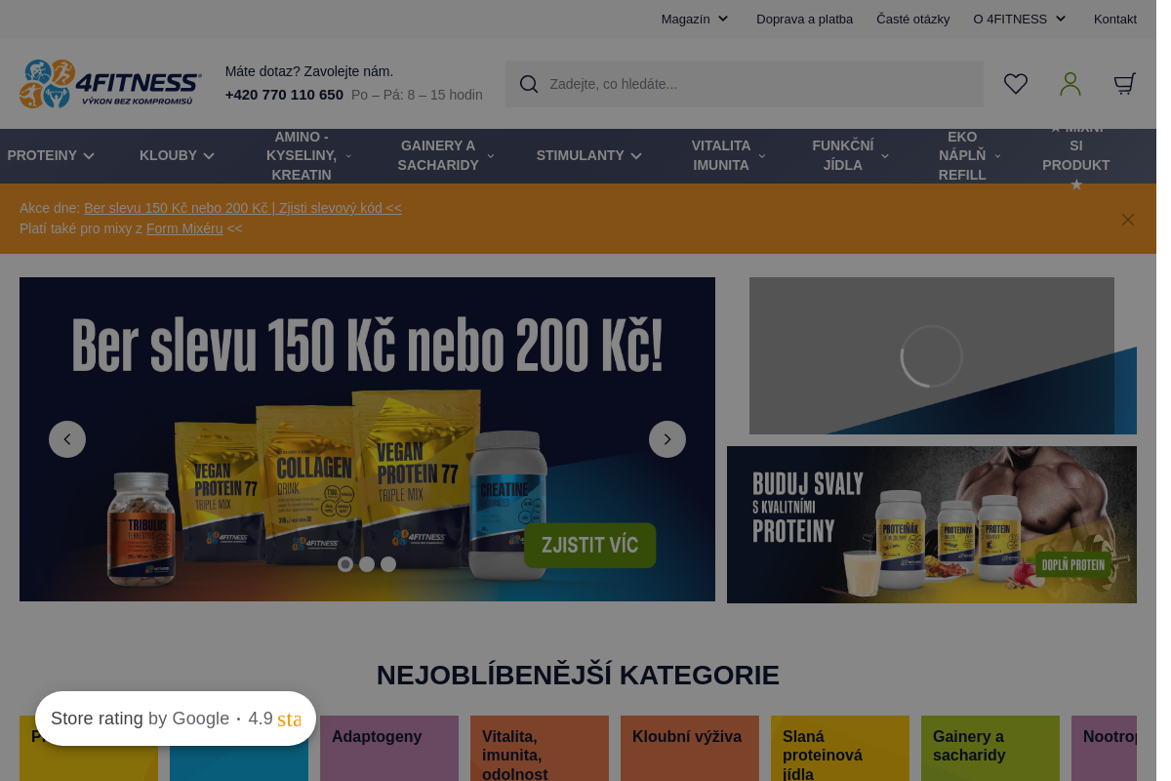Open the STIMULANTY menu

(x=588, y=155)
